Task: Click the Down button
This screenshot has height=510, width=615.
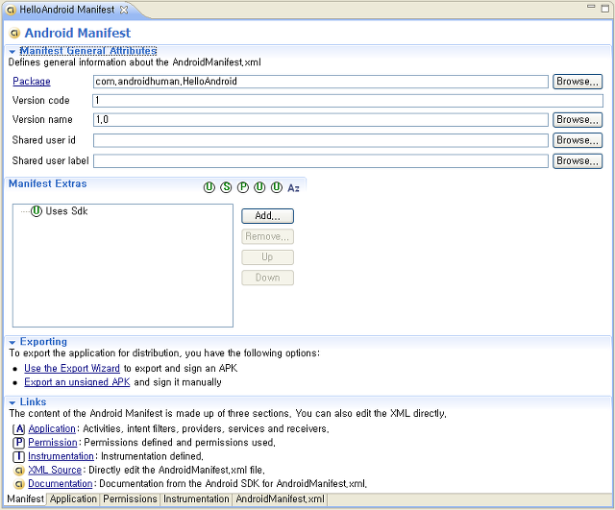Action: click(267, 278)
